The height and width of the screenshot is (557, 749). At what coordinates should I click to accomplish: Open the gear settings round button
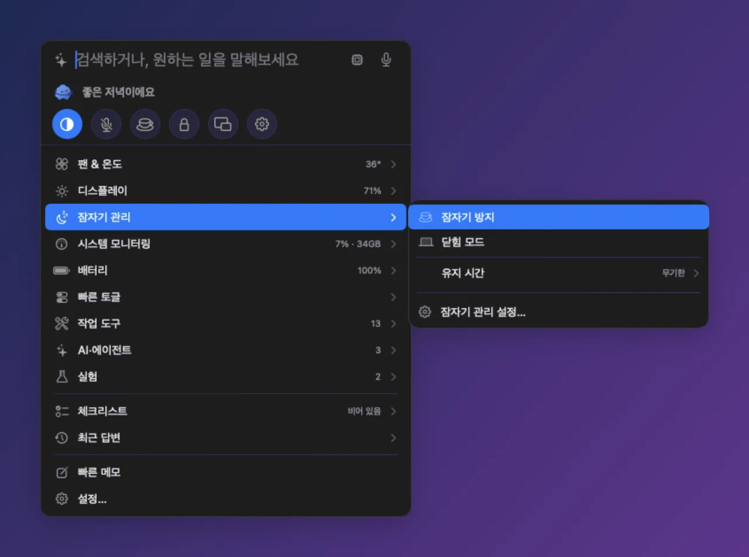point(262,124)
